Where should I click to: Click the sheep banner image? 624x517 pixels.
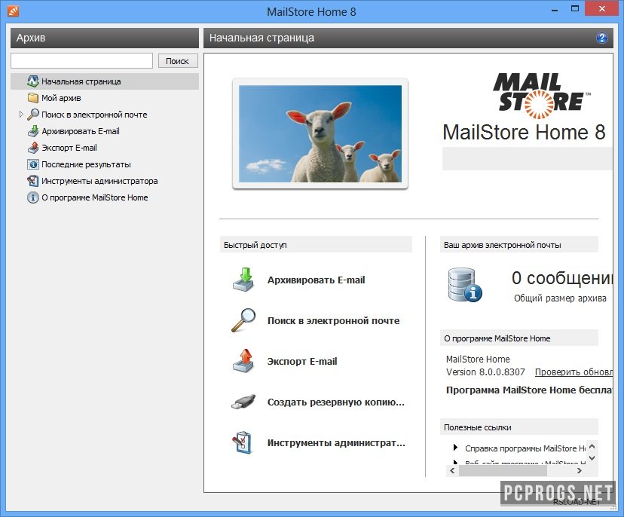[320, 133]
